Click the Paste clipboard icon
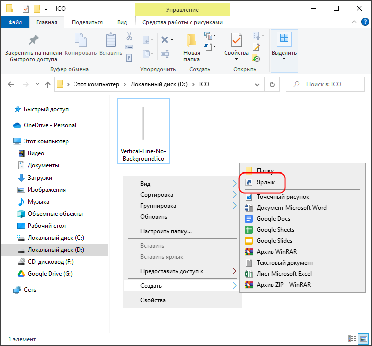This screenshot has width=372, height=346. pyautogui.click(x=111, y=40)
